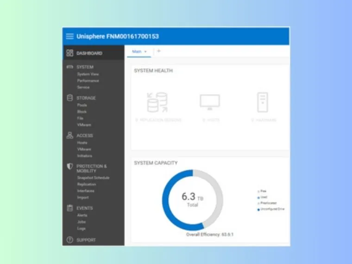
Task: Click the Overall Efficiency text
Action: point(210,234)
